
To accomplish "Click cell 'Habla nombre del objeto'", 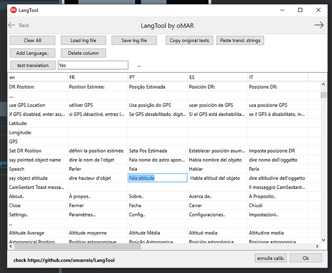I will pyautogui.click(x=217, y=160).
